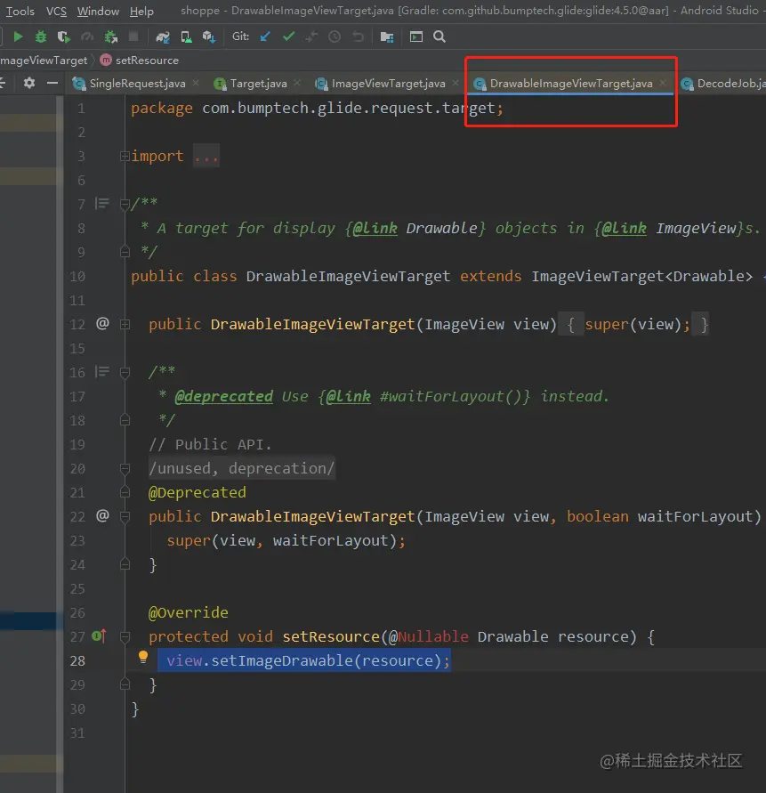The image size is (766, 793).
Task: Run the app with the green play icon
Action: tap(18, 36)
